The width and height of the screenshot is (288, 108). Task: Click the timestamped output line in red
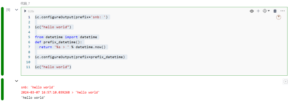60,92
